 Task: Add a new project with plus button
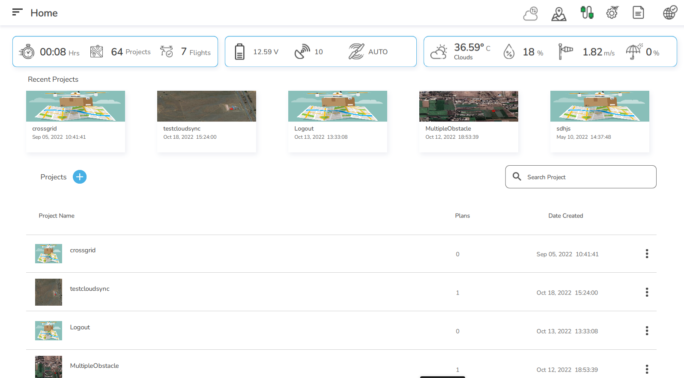(80, 177)
